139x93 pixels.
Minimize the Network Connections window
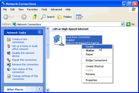124,4
